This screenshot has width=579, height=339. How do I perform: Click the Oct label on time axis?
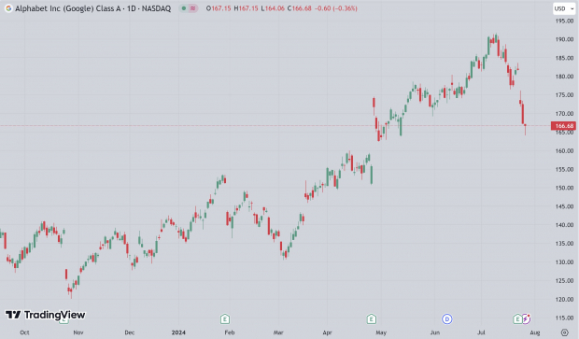point(24,332)
